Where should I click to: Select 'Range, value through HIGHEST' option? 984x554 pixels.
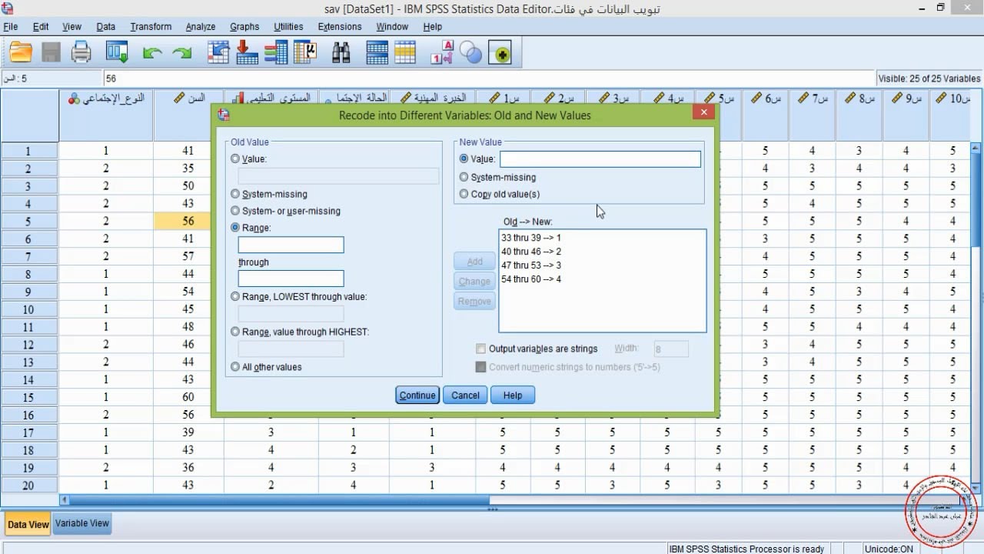point(235,332)
